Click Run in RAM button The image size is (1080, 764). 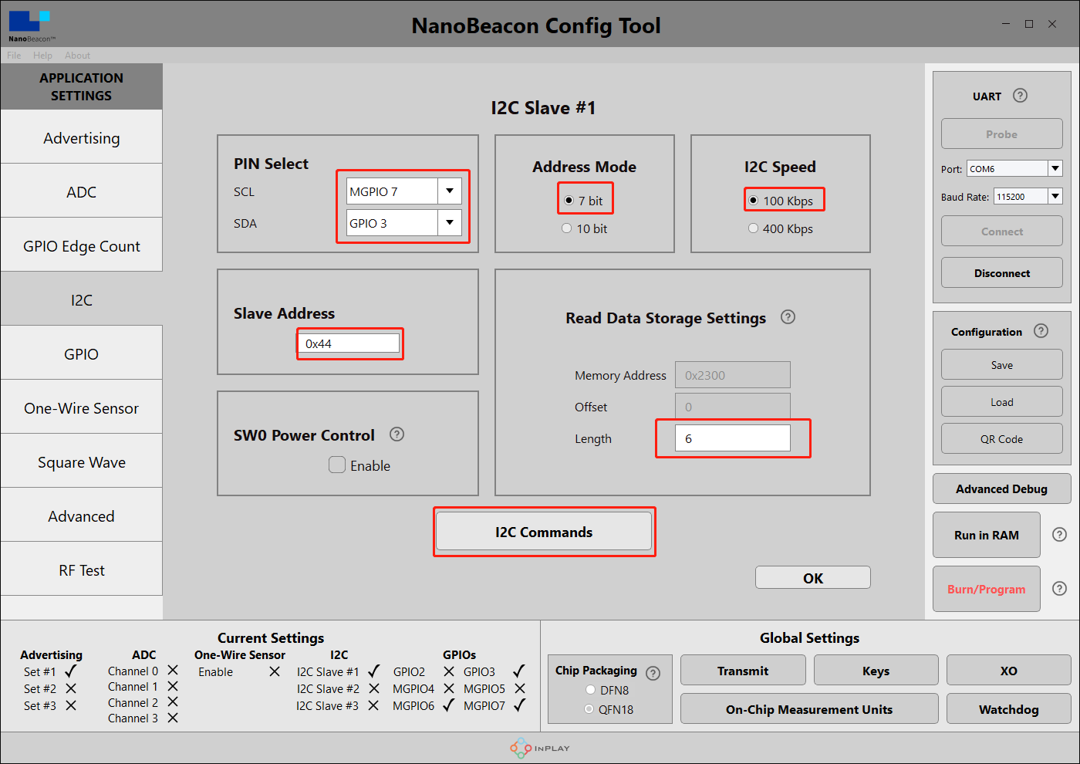[x=987, y=535]
